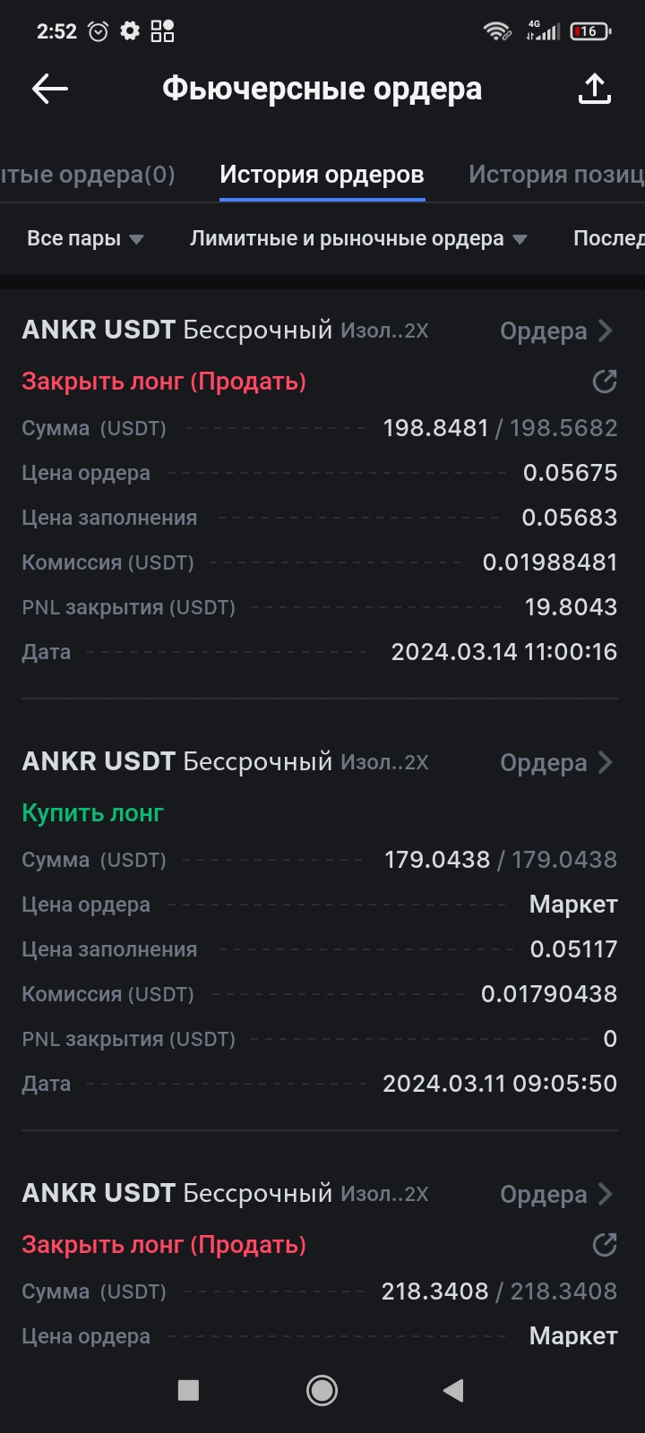Tap the export upload icon in header
The image size is (645, 1433).
point(595,89)
